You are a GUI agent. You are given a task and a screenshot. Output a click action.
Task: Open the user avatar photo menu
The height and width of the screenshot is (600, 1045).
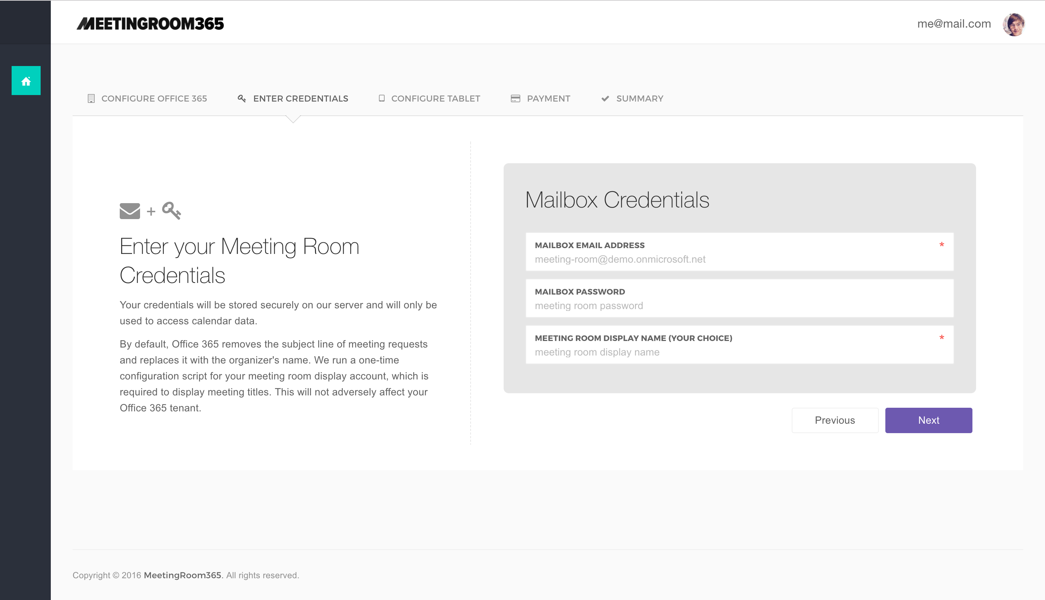[1014, 24]
